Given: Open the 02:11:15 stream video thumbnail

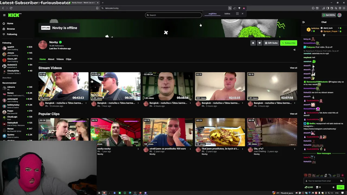Looking at the screenshot, I should [x=220, y=86].
